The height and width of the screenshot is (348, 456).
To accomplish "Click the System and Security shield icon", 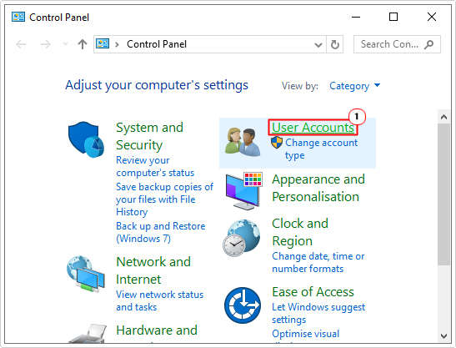I will (86, 139).
